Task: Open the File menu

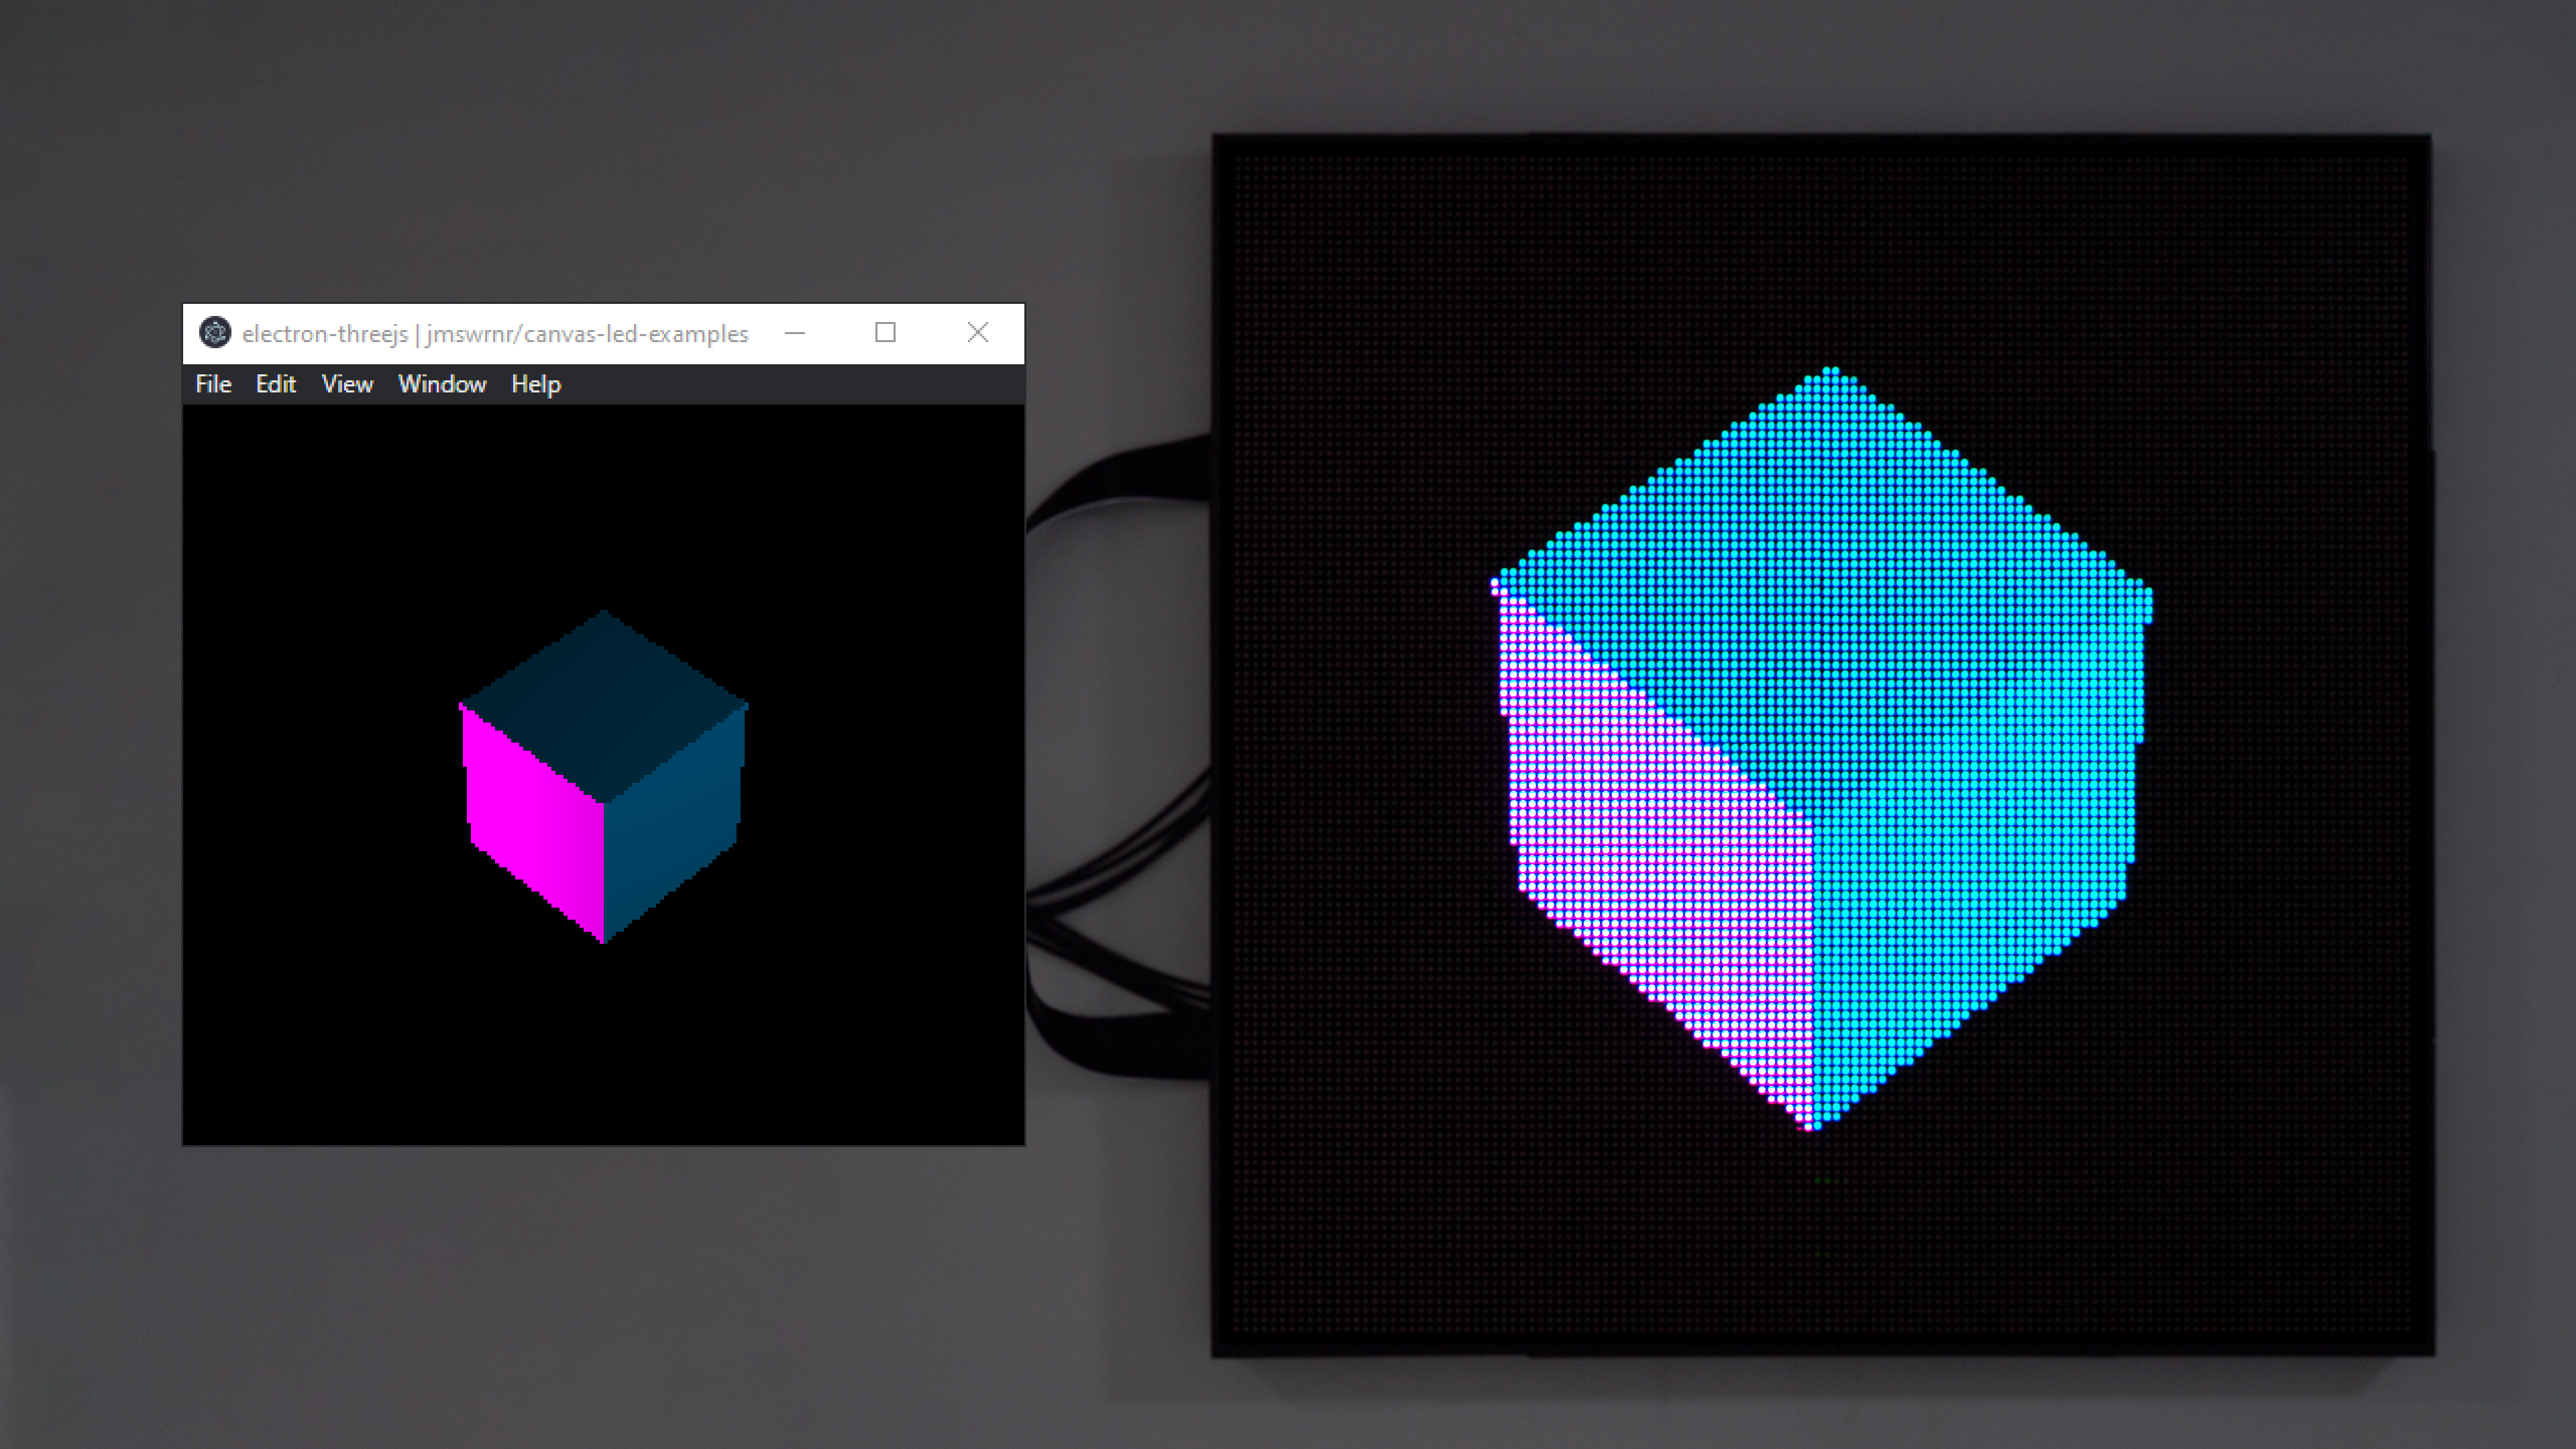Action: (213, 385)
